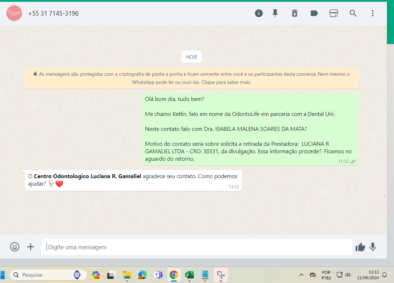Open attachment plus button
Viewport: 394px width, 283px height.
[31, 247]
